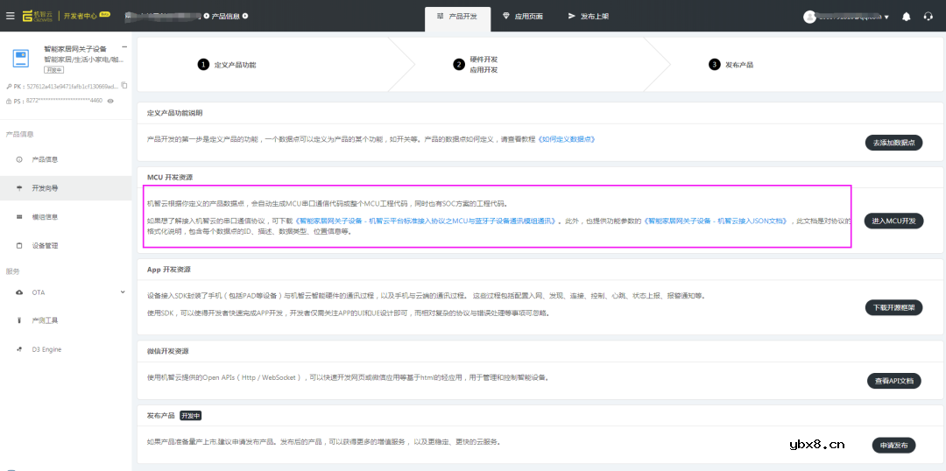Reveal the Product Secret with eye icon
Viewport: 946px width, 471px height.
(x=110, y=101)
